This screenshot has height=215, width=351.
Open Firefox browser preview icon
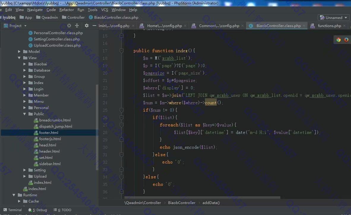pyautogui.click(x=346, y=40)
